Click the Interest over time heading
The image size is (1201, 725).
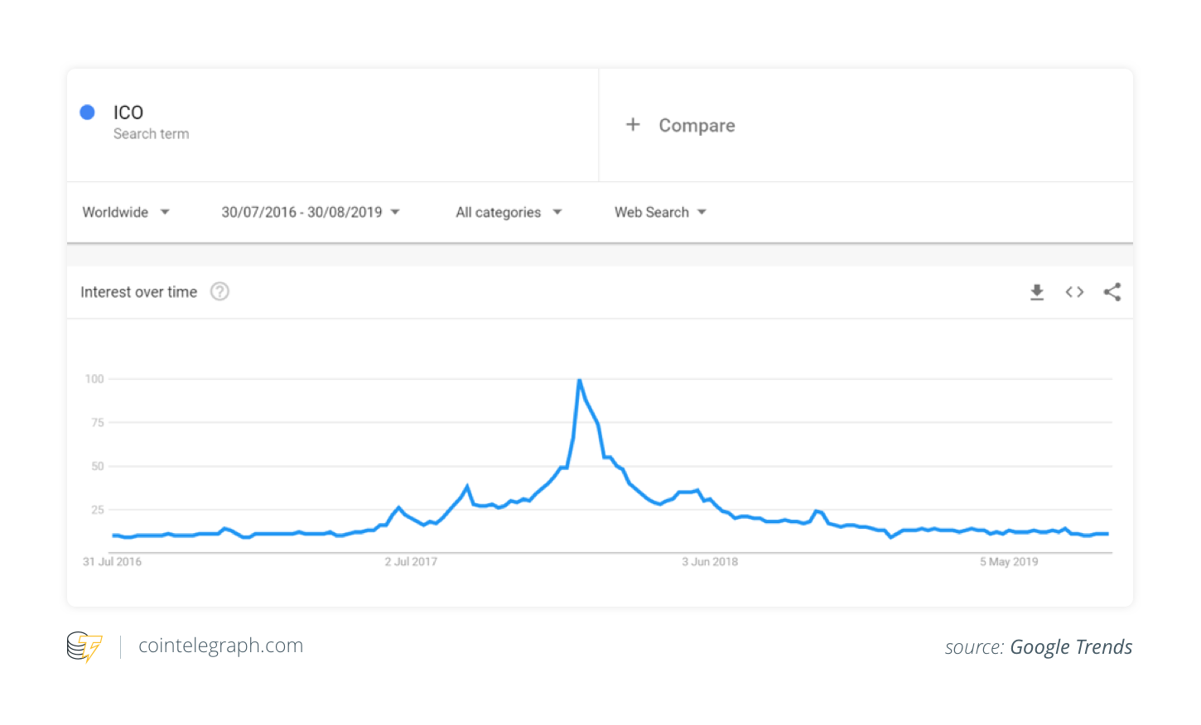[138, 292]
